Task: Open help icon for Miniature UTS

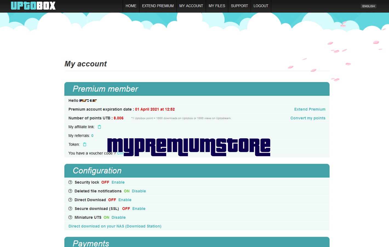Action: 70,217
